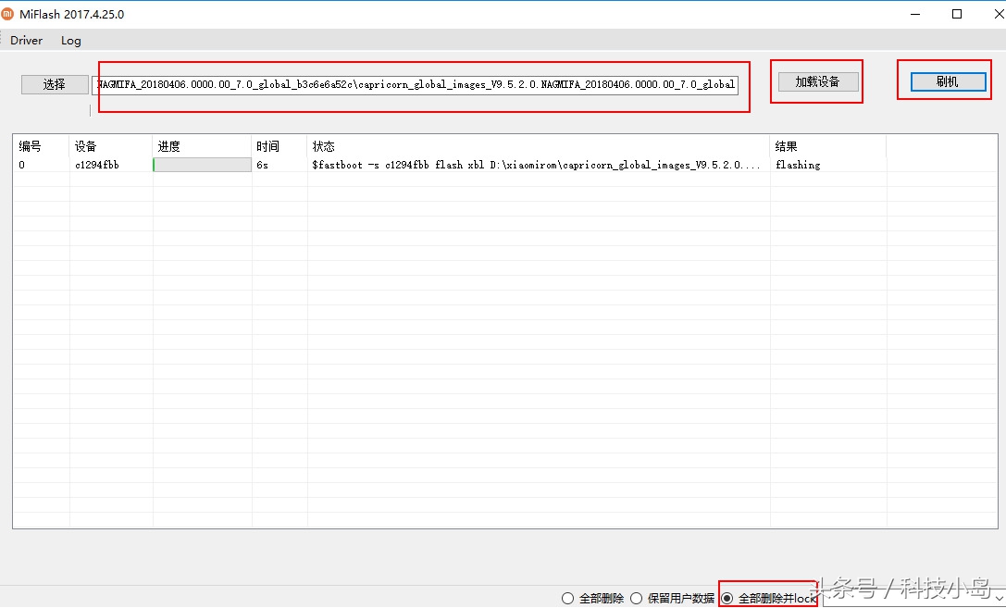Screen dimensions: 1006x608
Task: Open the Log menu
Action: click(x=70, y=40)
